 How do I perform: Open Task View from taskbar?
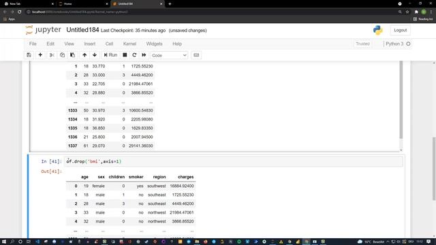pos(29,242)
